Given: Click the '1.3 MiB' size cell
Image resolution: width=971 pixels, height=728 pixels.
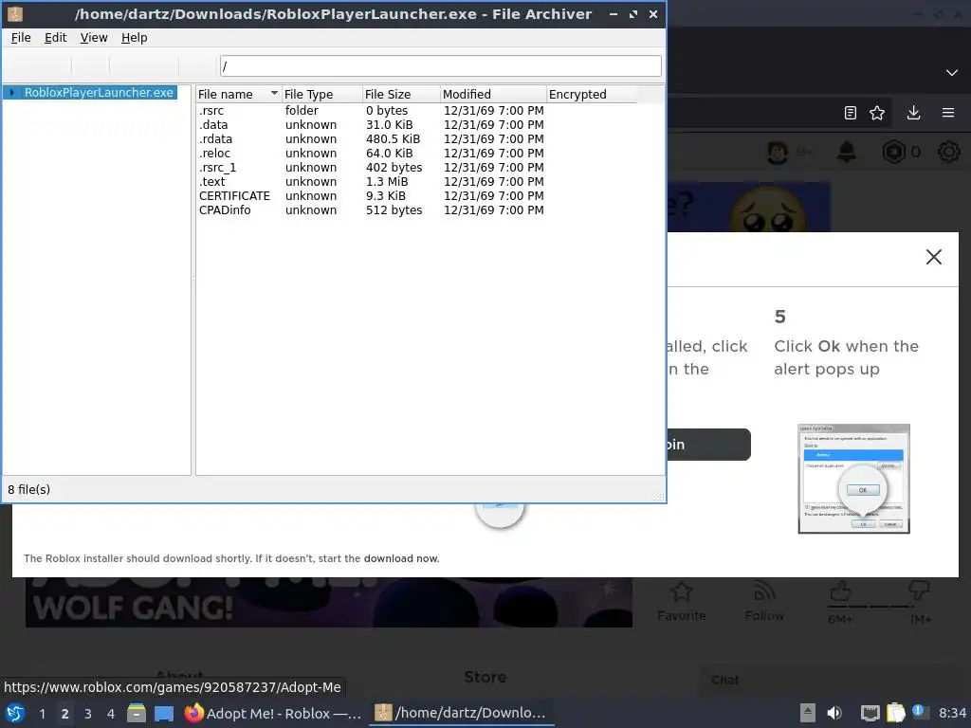Looking at the screenshot, I should tap(387, 181).
